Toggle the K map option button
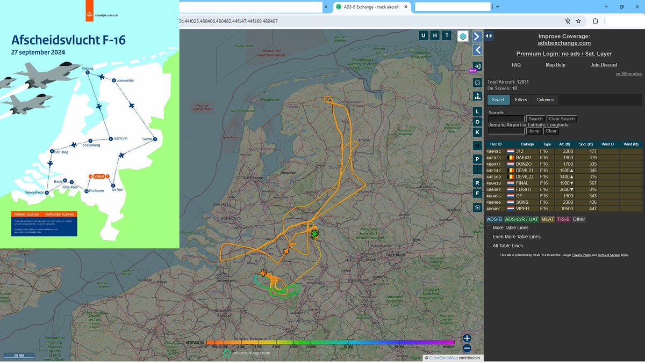This screenshot has height=362, width=645. coord(477,132)
